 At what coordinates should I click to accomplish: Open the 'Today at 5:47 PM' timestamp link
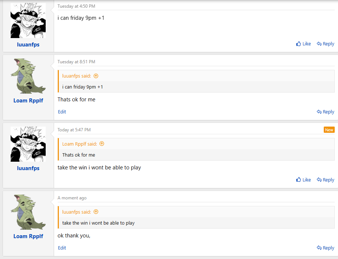click(74, 130)
